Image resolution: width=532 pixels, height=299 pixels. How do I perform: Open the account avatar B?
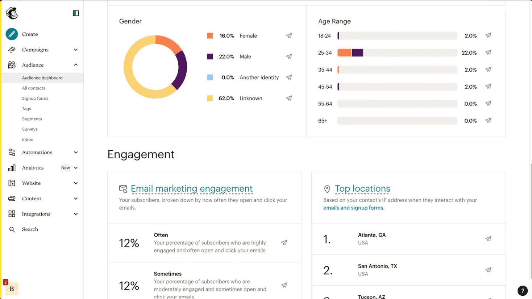(x=12, y=289)
